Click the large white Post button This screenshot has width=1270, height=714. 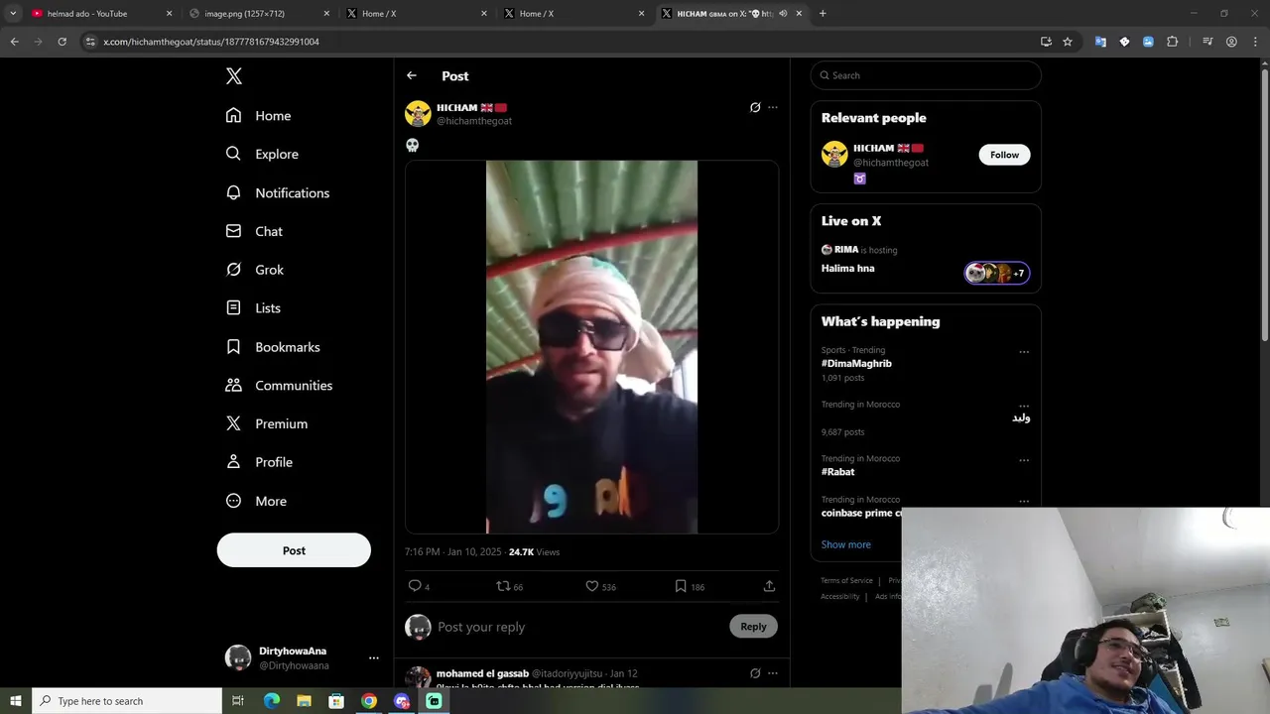[294, 550]
